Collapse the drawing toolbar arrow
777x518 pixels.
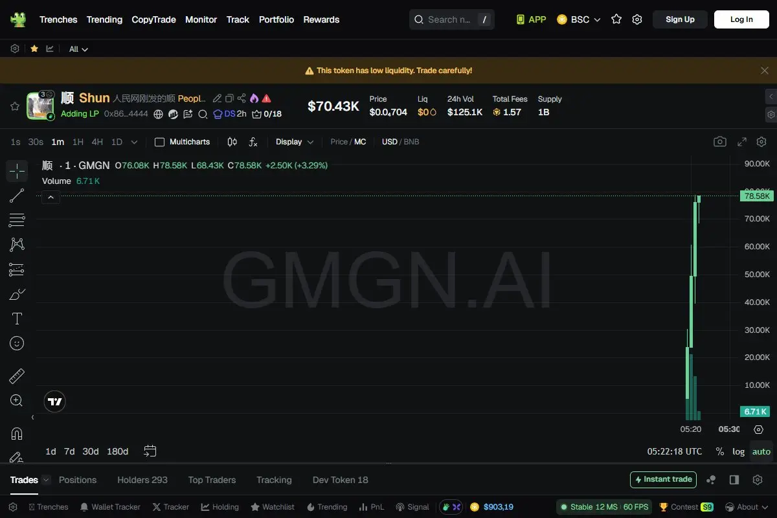click(x=33, y=418)
